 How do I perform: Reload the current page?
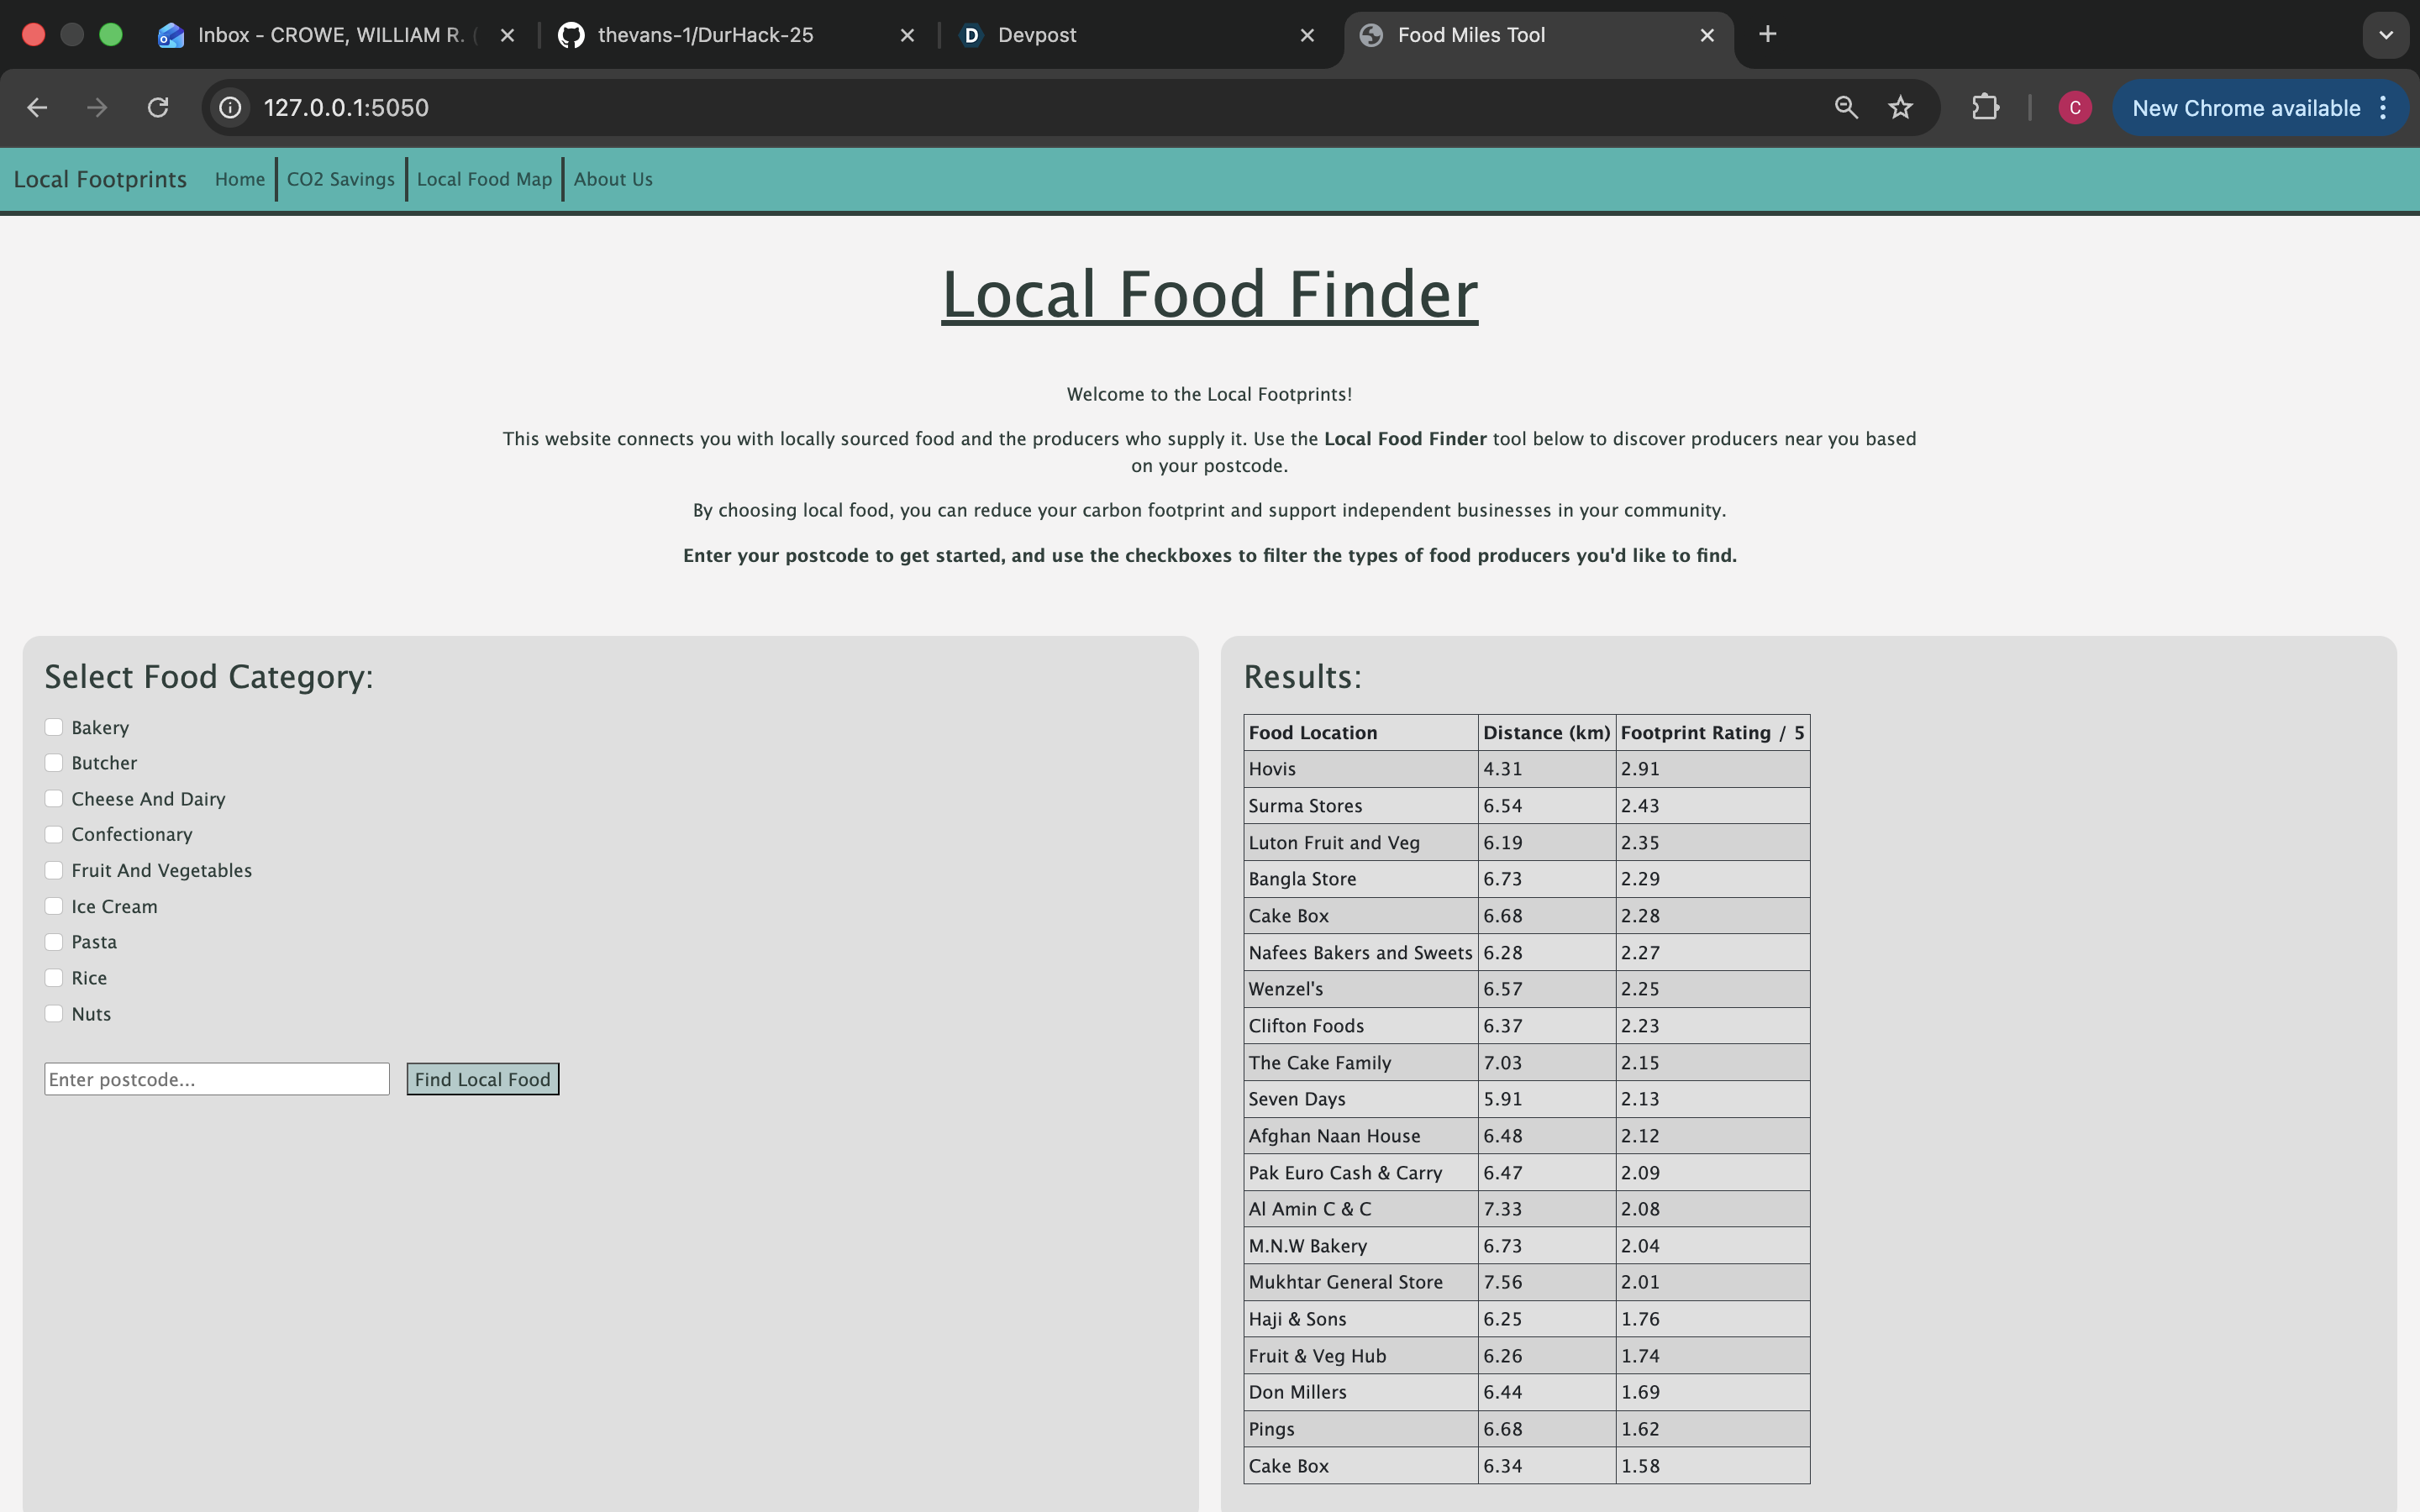coord(158,108)
